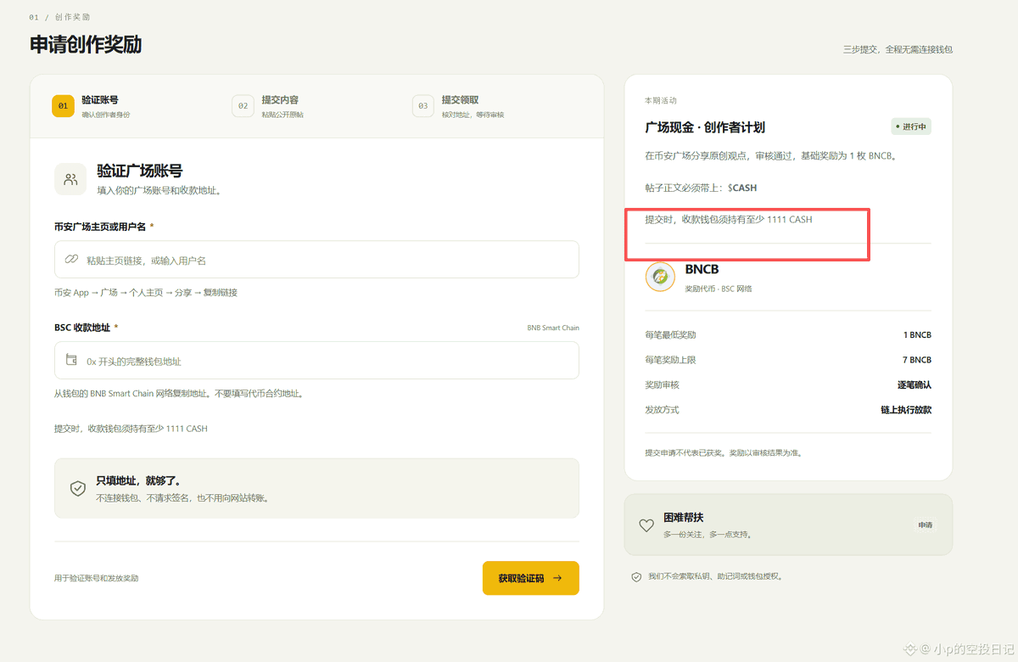
Task: Click the BNB Smart Chain label
Action: (553, 328)
